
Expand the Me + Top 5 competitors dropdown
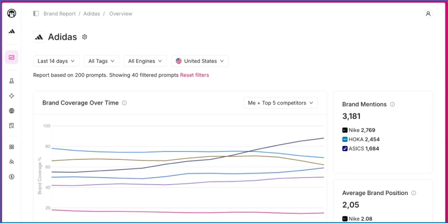pyautogui.click(x=280, y=103)
